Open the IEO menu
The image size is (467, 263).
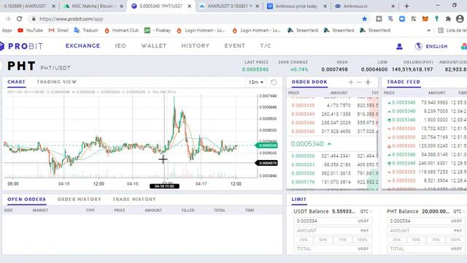(120, 45)
